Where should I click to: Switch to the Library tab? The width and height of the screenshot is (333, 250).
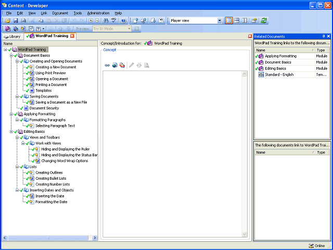coord(12,36)
